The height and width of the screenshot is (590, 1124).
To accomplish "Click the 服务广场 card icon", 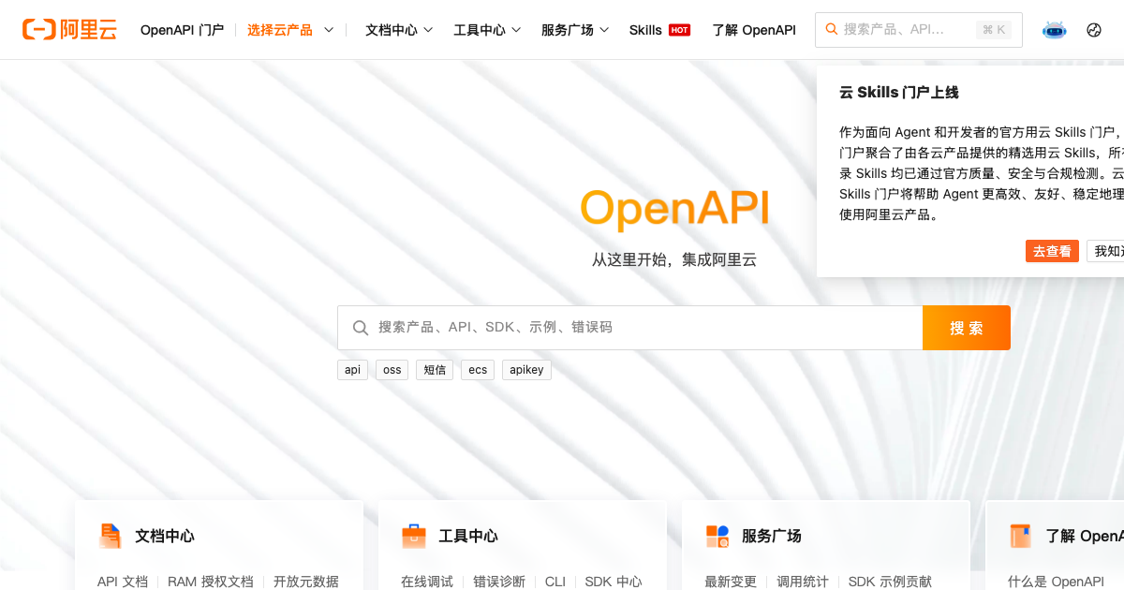I will pos(717,536).
